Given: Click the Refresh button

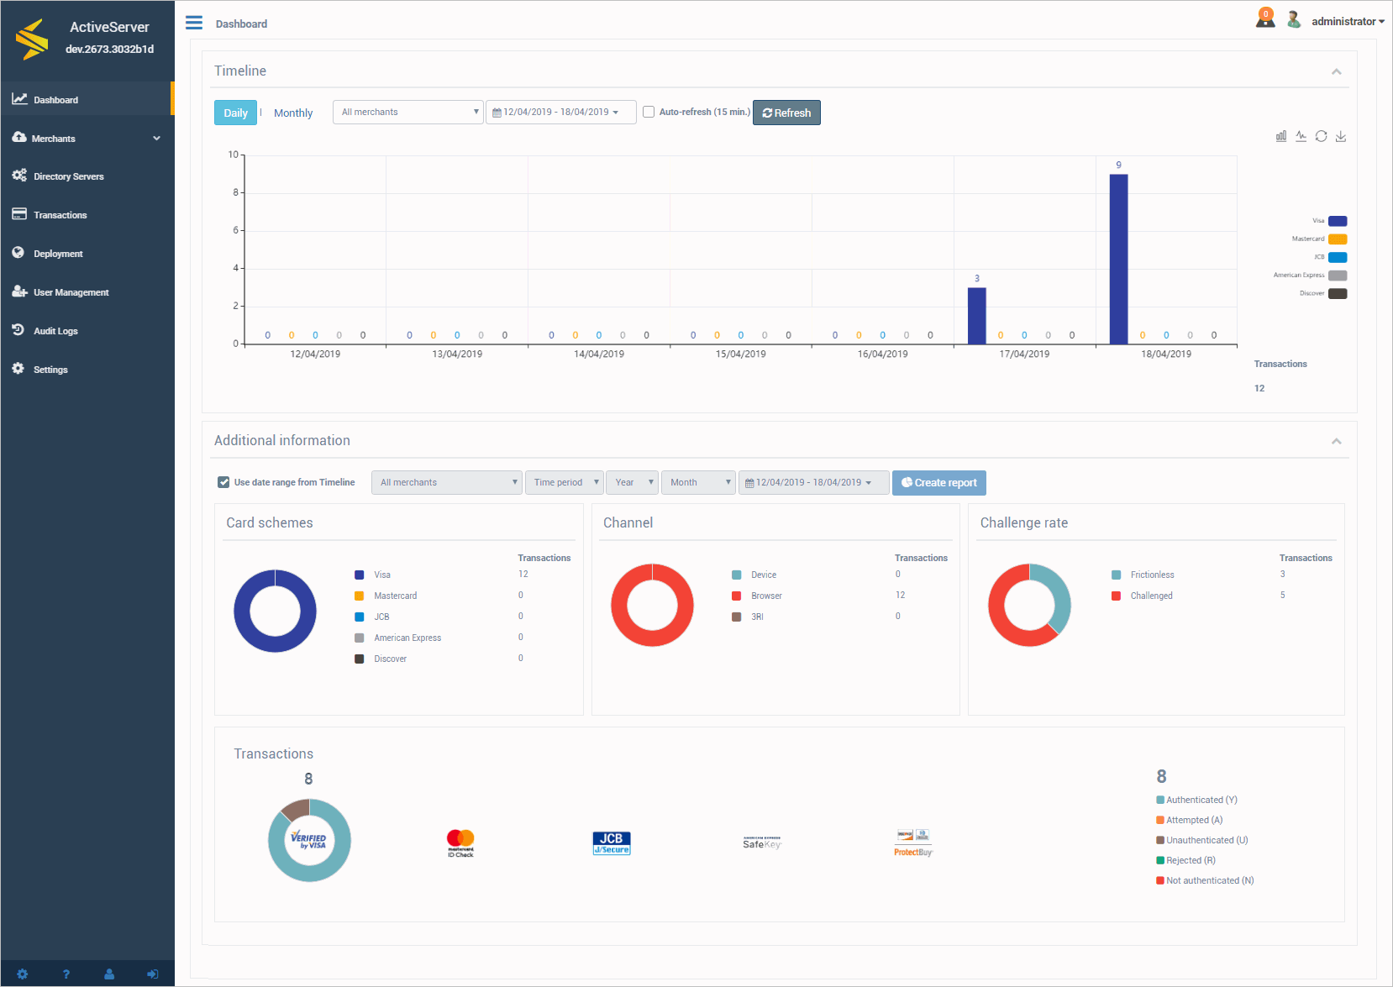Looking at the screenshot, I should 786,113.
